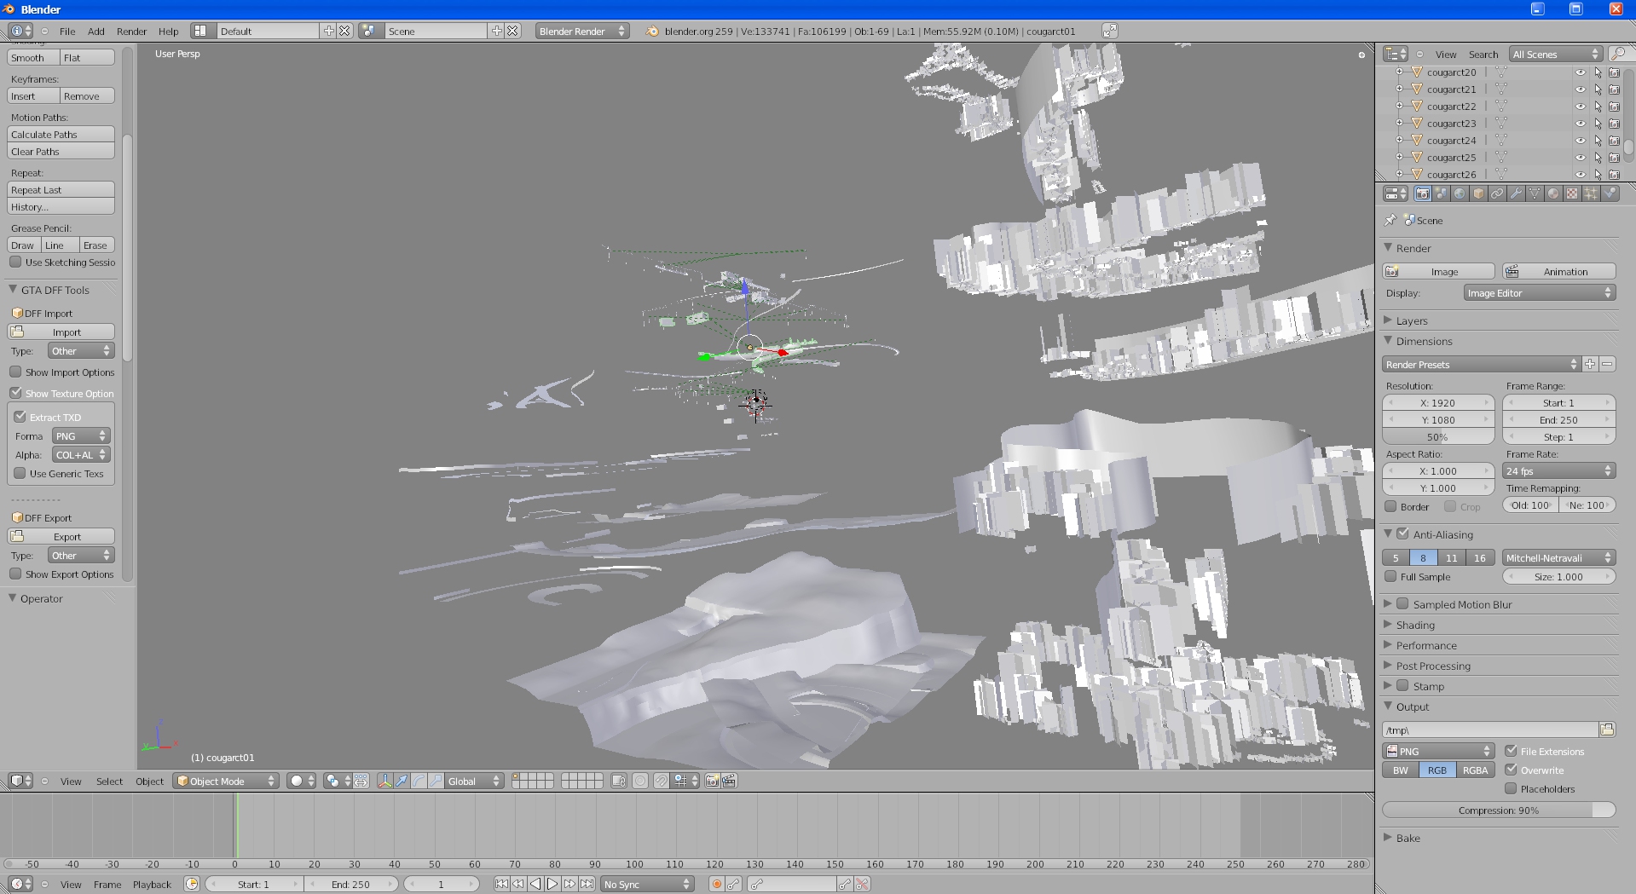Open the Particles properties tab (sparkles icon)
The image size is (1636, 894).
(1591, 194)
